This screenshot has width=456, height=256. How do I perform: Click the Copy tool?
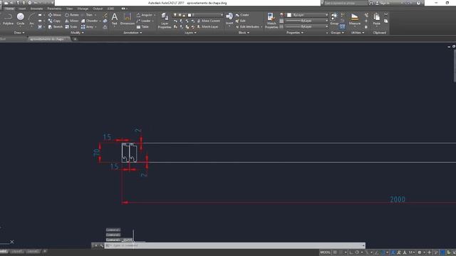54,21
